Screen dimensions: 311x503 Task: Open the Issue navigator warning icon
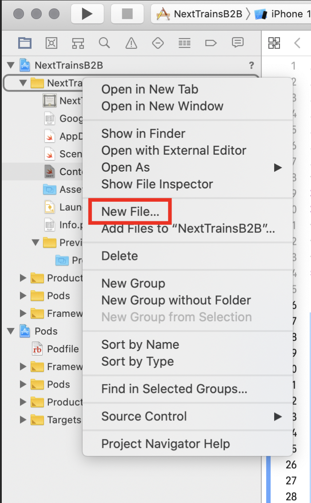[131, 43]
